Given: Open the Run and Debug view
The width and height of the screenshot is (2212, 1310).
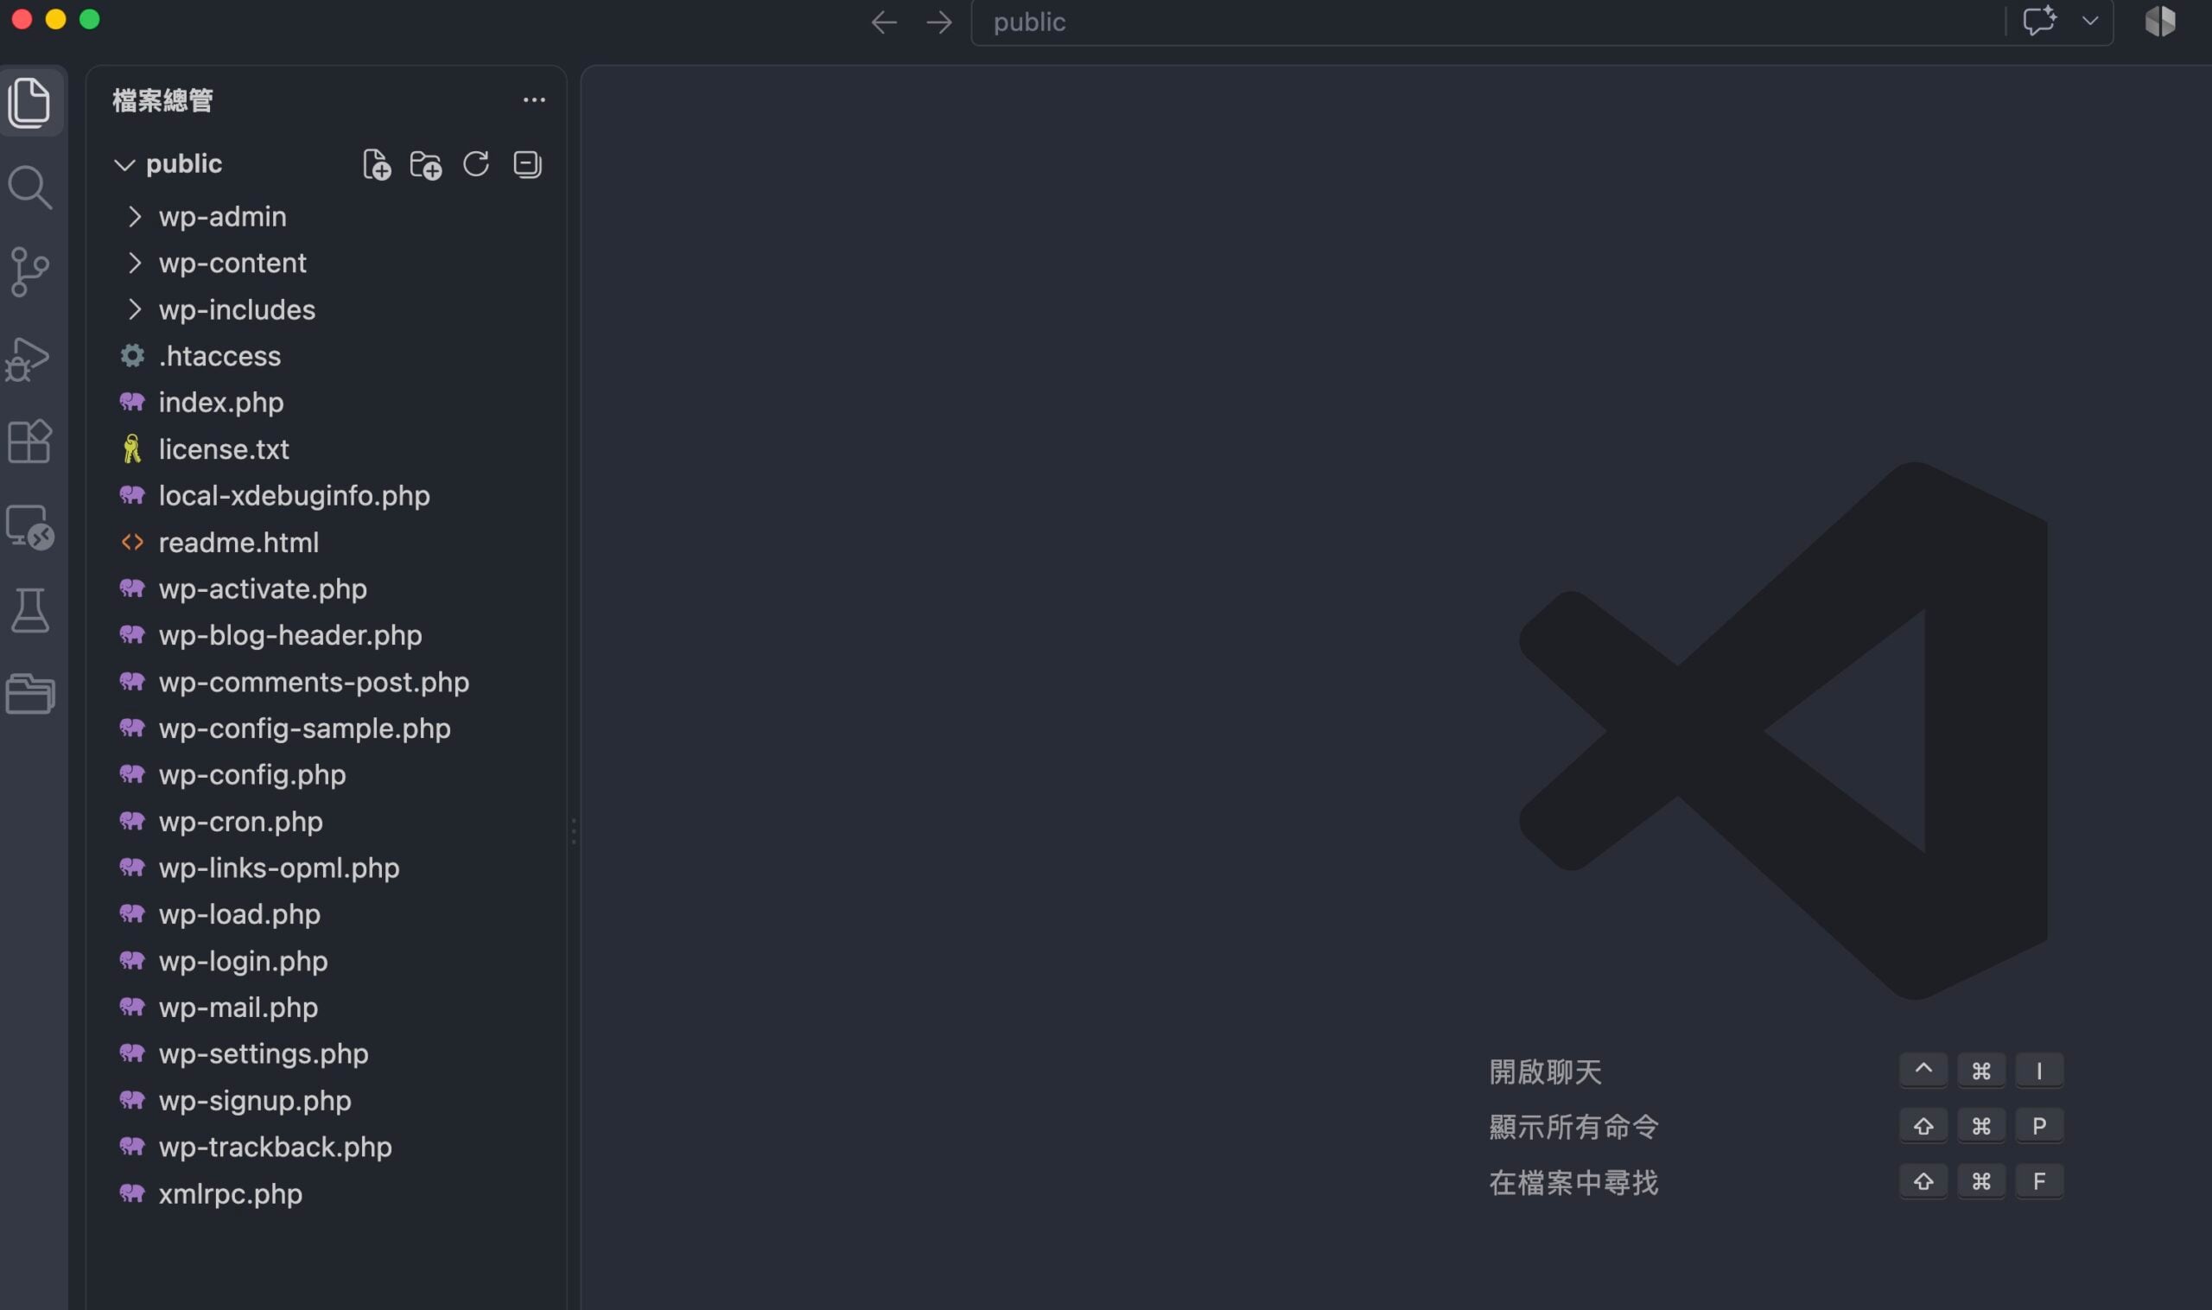Looking at the screenshot, I should click(x=29, y=359).
